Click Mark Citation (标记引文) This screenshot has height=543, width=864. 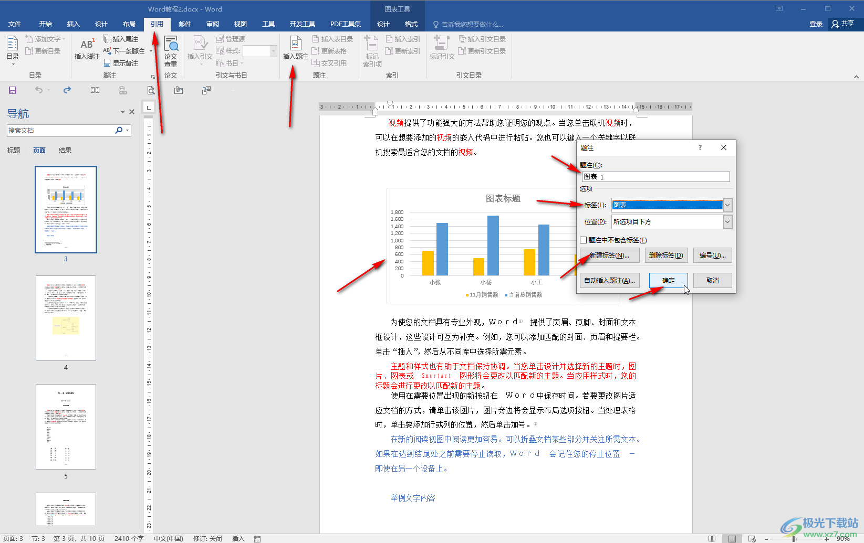tap(442, 48)
